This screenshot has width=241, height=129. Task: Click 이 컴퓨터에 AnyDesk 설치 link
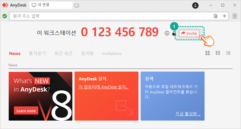click(x=103, y=87)
